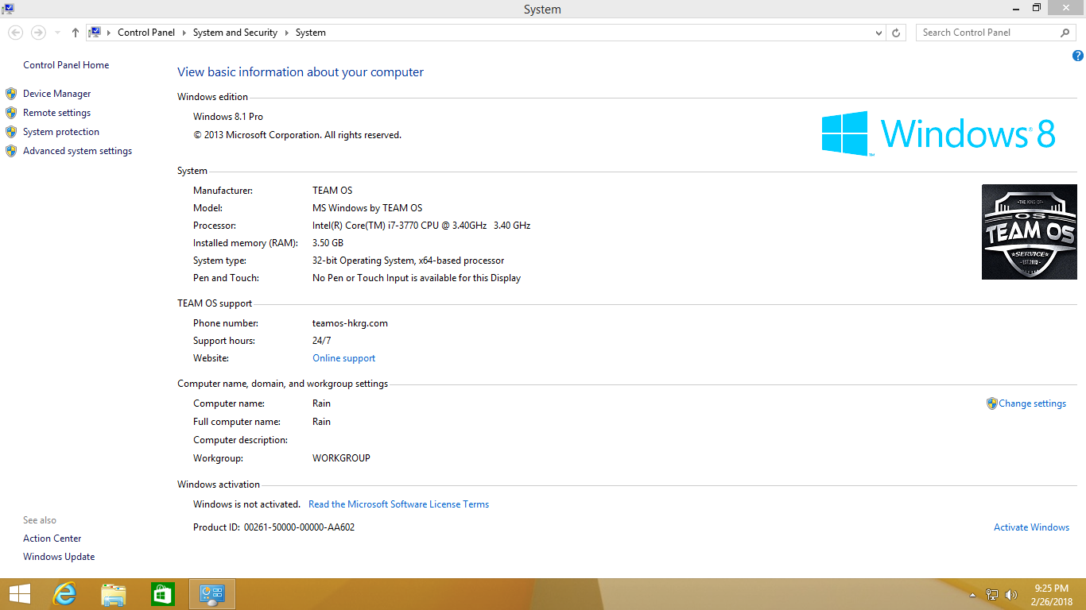Select Control Panel breadcrumb

pyautogui.click(x=146, y=33)
